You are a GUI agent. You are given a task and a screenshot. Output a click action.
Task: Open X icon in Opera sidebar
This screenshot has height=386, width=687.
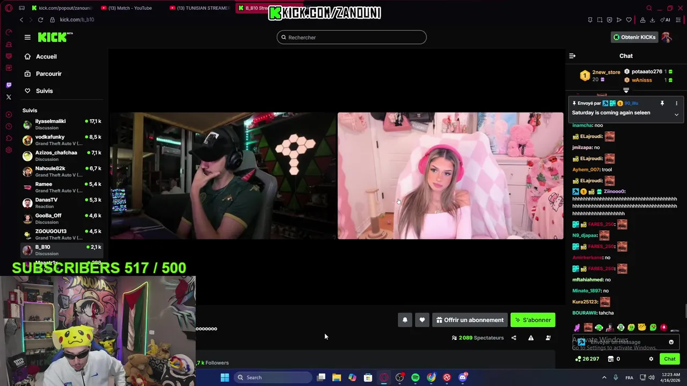coord(9,97)
